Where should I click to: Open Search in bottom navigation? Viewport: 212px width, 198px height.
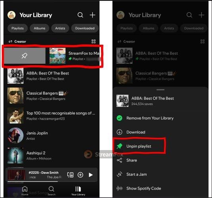coord(52,190)
